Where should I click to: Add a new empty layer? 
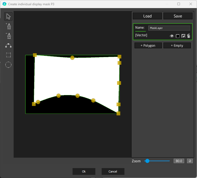[177, 45]
